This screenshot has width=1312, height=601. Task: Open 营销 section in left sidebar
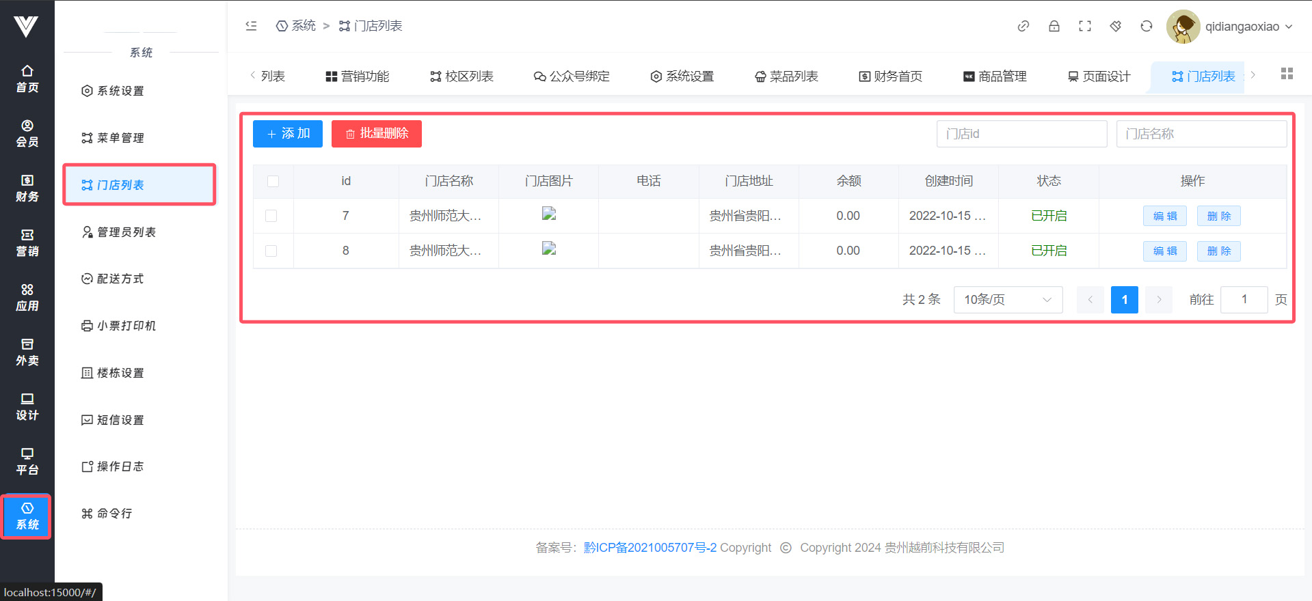coord(27,242)
